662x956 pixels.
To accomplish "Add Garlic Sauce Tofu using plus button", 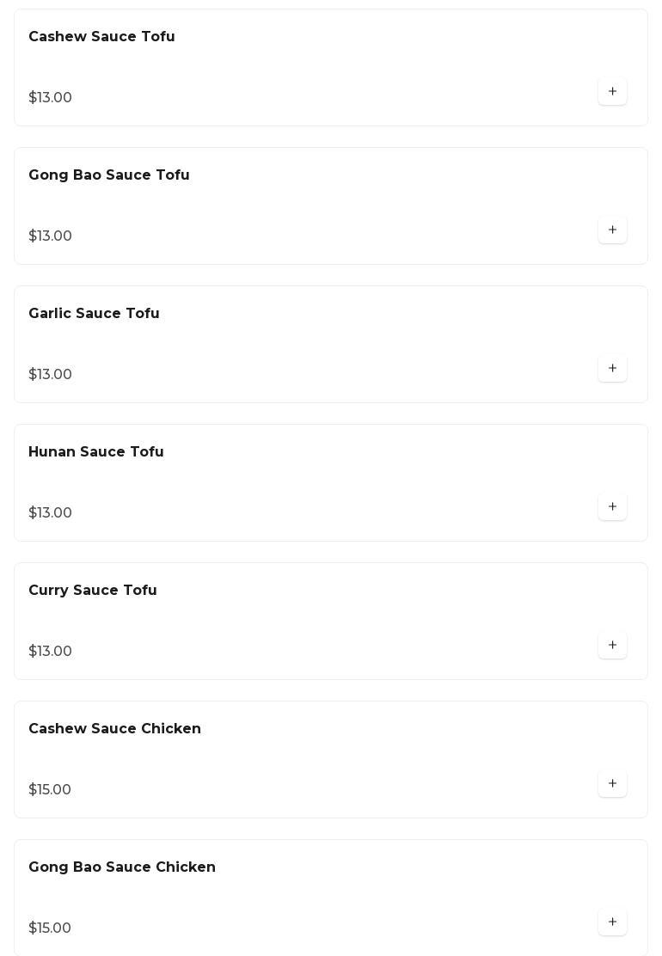I will point(612,369).
